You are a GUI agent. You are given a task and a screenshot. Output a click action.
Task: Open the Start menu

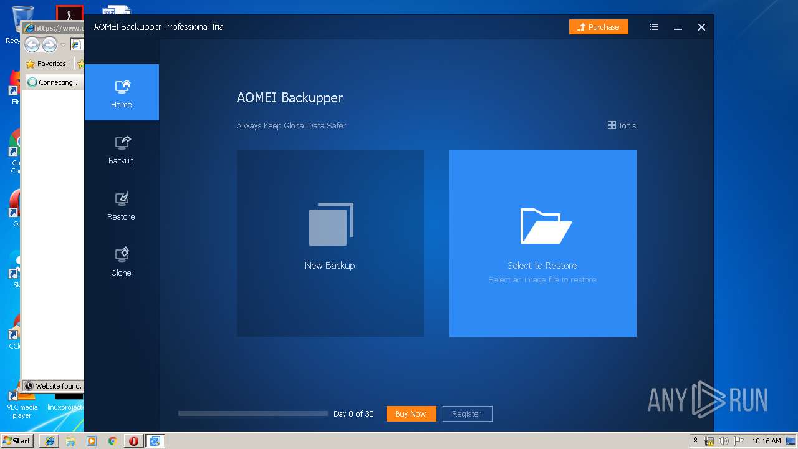17,441
